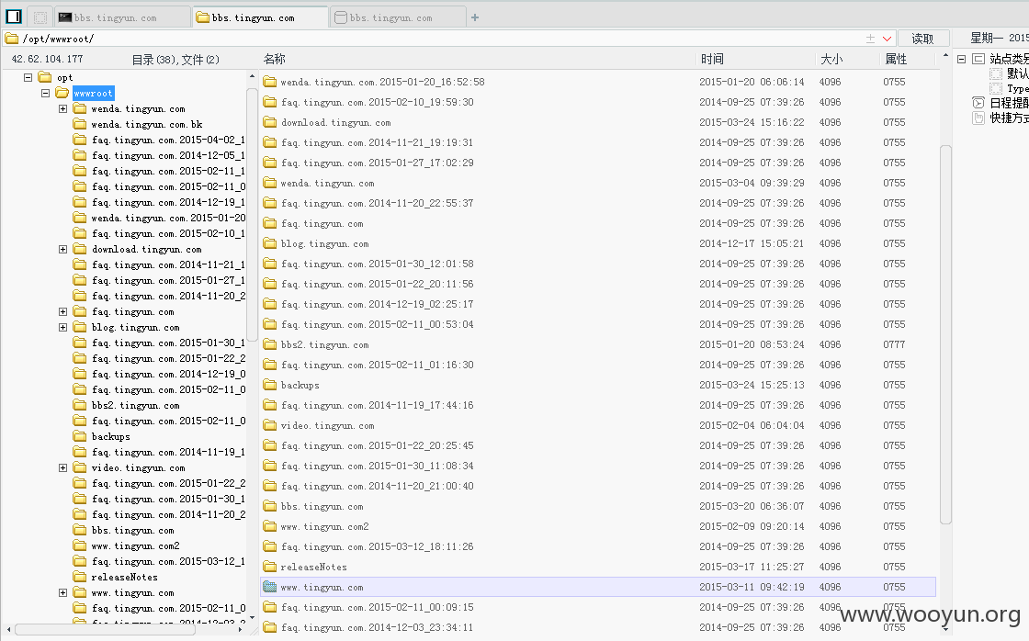
Task: Click the 快捷方式 icon in right panel
Action: click(x=978, y=118)
